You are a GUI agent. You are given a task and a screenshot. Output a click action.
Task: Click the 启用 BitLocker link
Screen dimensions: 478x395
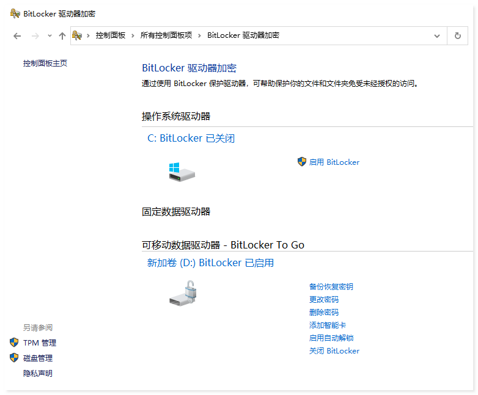(334, 162)
